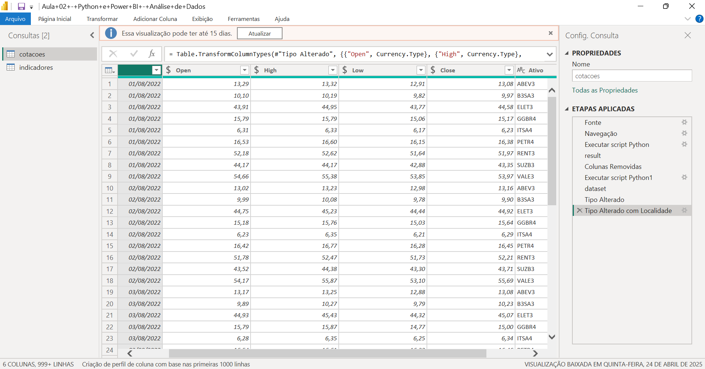
Task: Click the Nome input field
Action: [632, 76]
